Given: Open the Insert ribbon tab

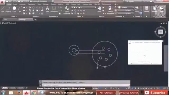Looking at the screenshot, I should (15, 4).
